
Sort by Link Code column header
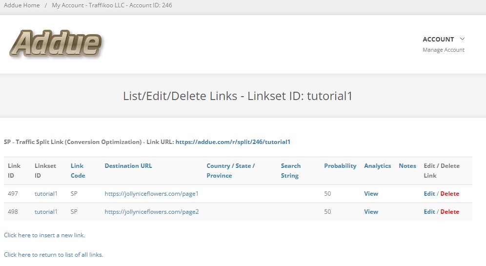pos(78,170)
